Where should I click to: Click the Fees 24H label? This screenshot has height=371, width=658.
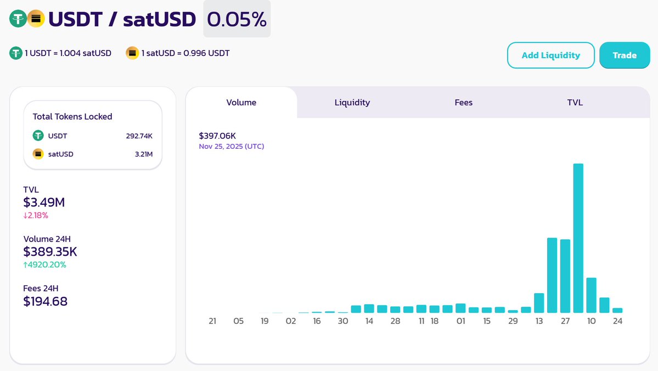pos(41,288)
